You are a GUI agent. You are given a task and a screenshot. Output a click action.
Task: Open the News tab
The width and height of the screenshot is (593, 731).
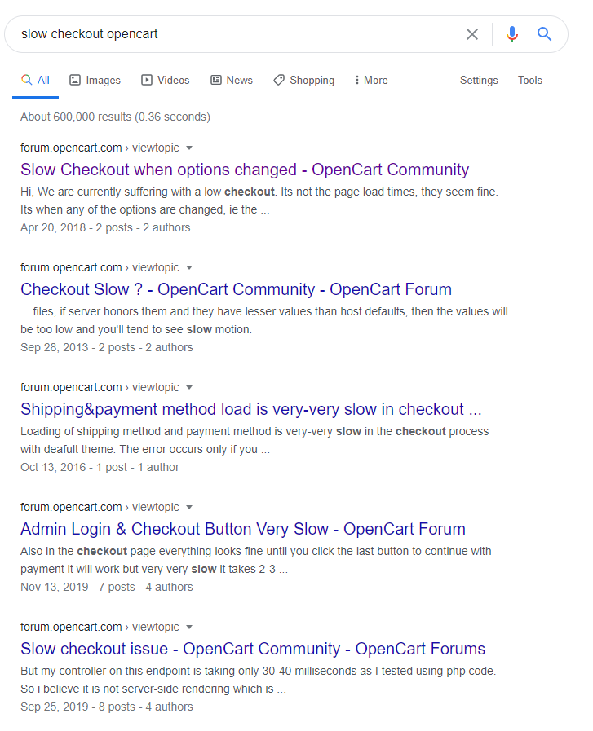click(x=232, y=80)
